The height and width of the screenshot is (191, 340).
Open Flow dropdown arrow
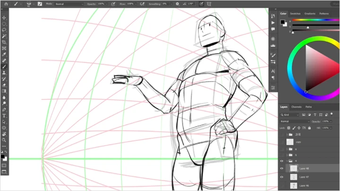point(136,4)
